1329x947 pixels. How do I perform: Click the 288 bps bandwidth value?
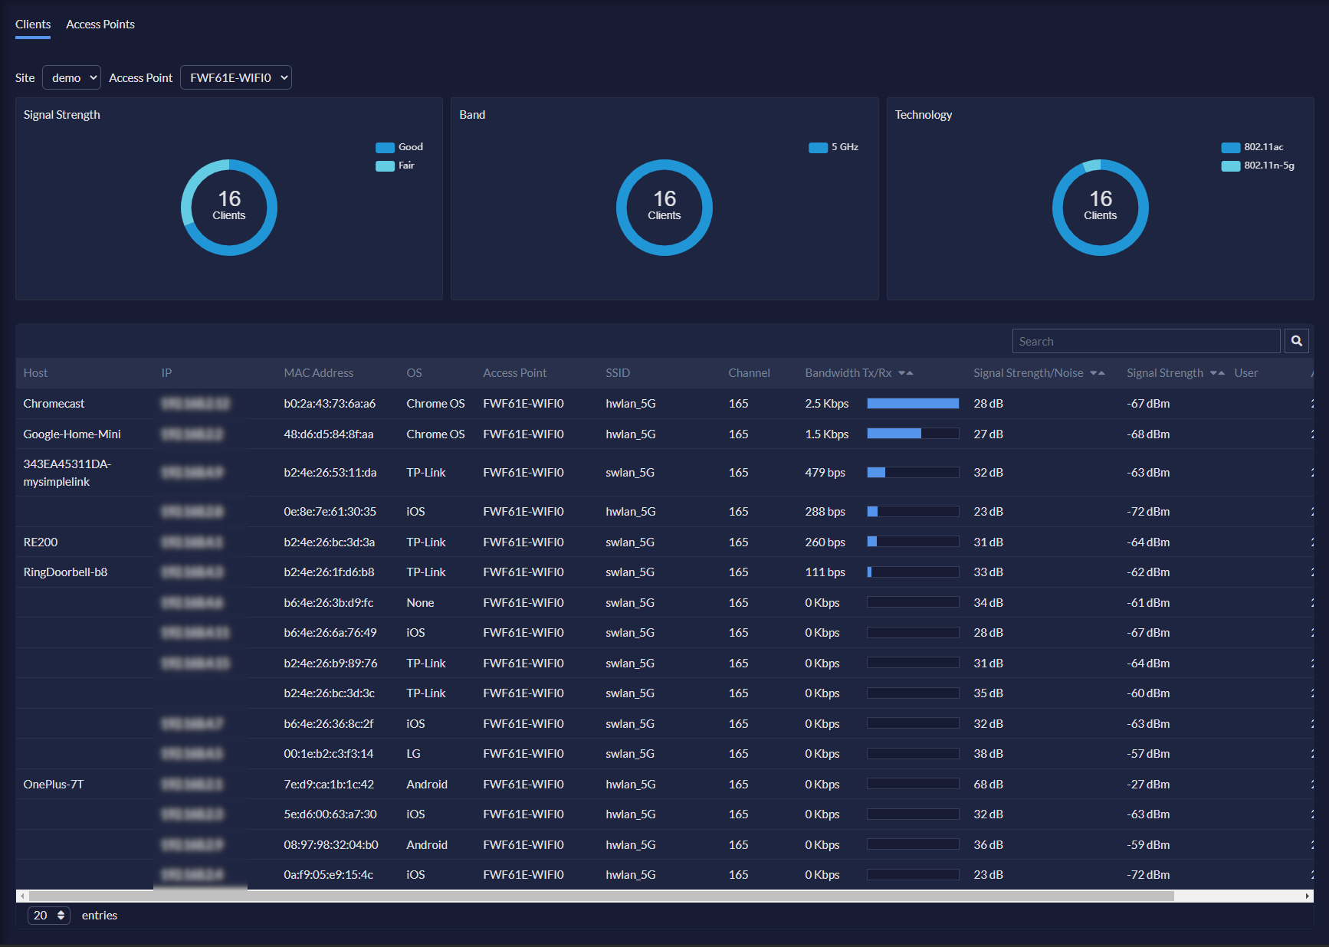825,512
